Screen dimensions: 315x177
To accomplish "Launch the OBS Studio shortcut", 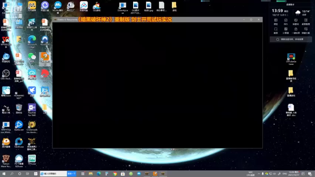I will (6, 75).
